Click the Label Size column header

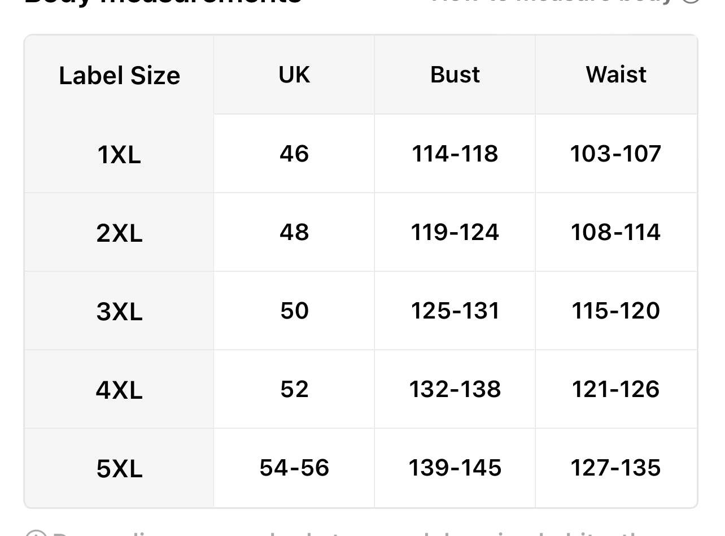(119, 76)
